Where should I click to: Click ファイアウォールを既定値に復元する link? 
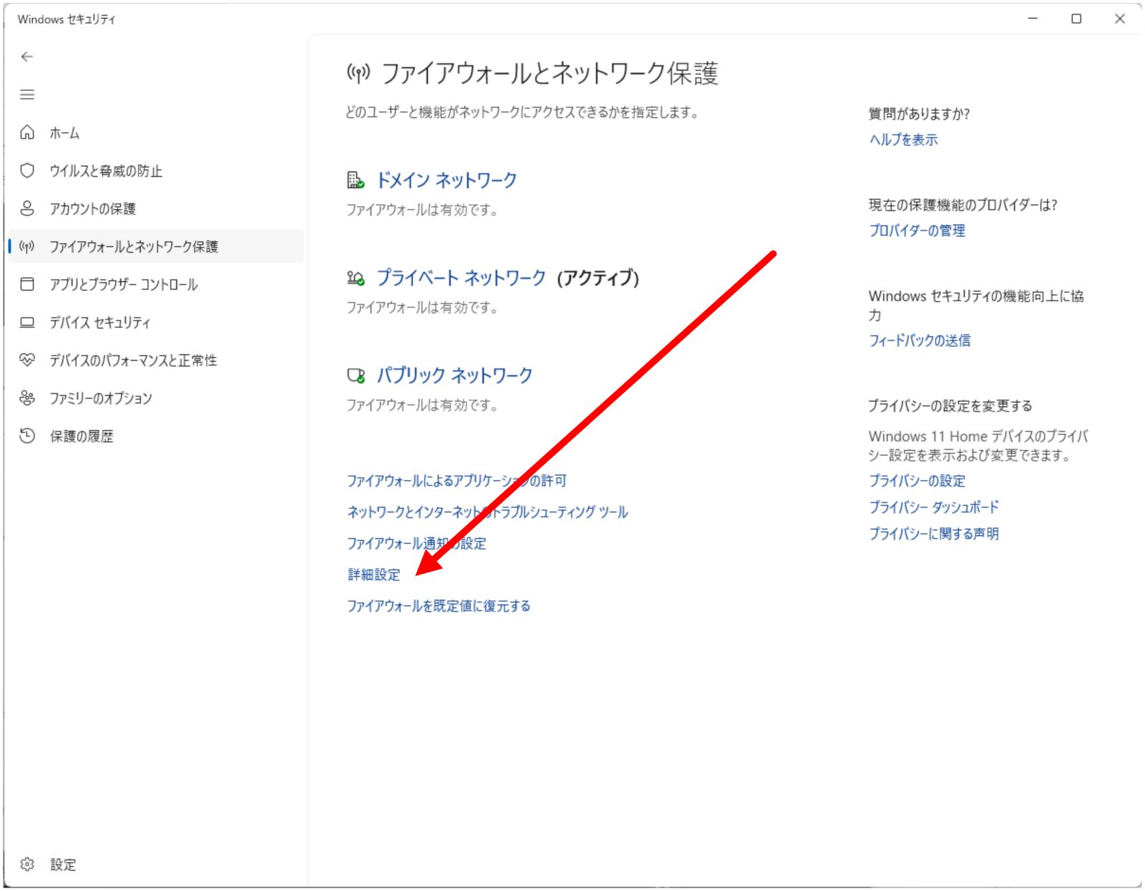[438, 606]
